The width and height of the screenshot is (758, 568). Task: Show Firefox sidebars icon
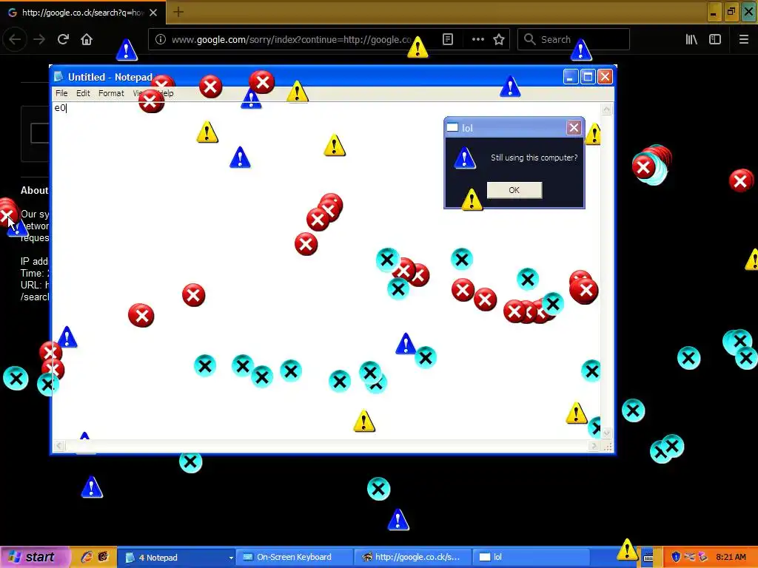tap(715, 39)
